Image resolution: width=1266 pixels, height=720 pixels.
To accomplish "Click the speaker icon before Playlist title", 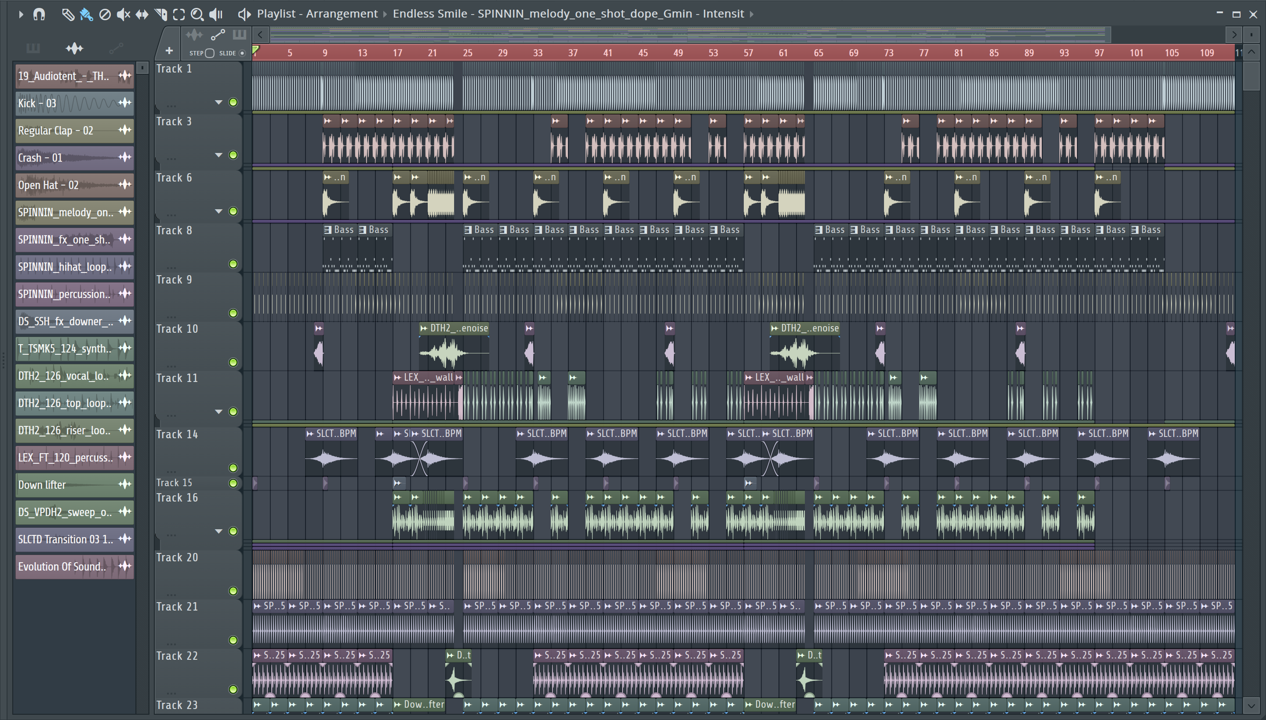I will click(x=244, y=15).
